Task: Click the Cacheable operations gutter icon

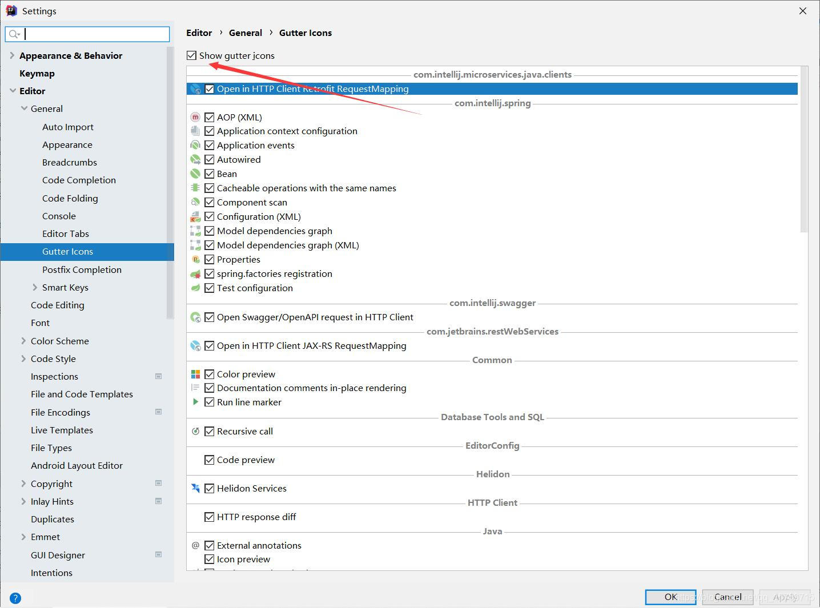Action: point(195,188)
